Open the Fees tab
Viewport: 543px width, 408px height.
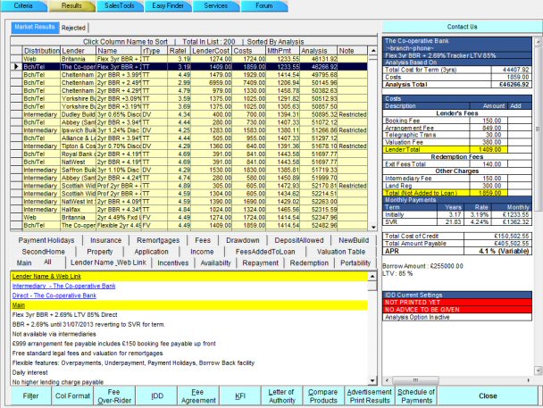[x=203, y=240]
